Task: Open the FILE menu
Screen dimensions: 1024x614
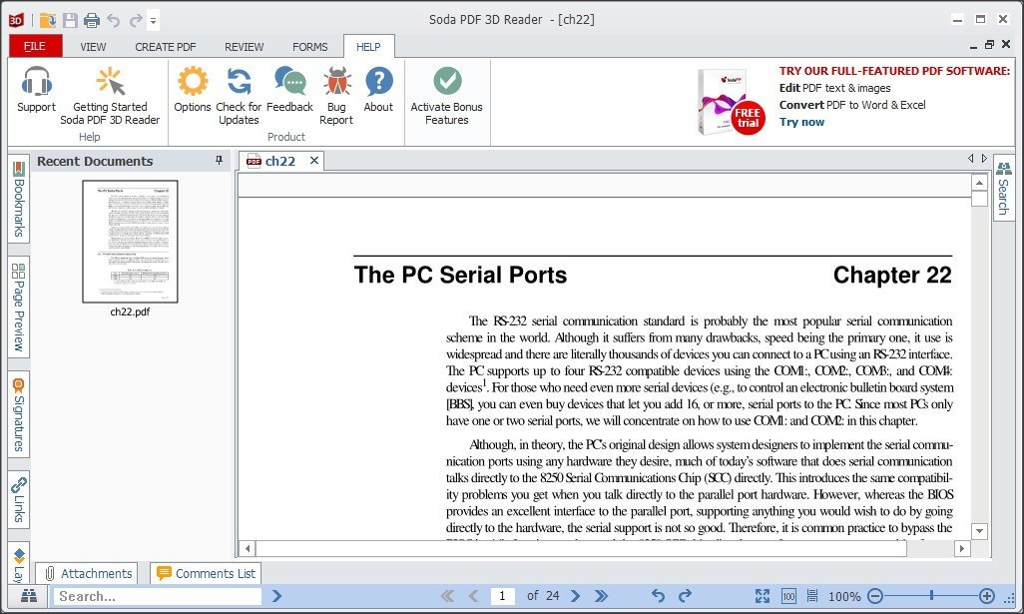Action: pos(34,46)
